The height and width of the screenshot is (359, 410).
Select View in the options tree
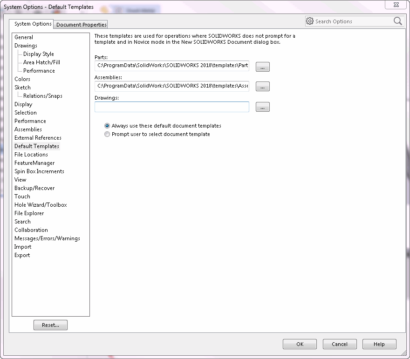tap(20, 180)
